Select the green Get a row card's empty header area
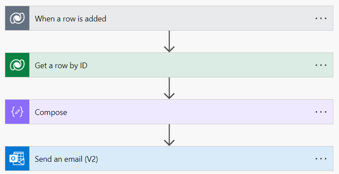Image resolution: width=339 pixels, height=174 pixels. pos(200,65)
